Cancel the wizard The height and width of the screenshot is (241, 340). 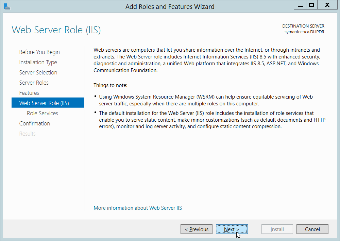pyautogui.click(x=312, y=229)
